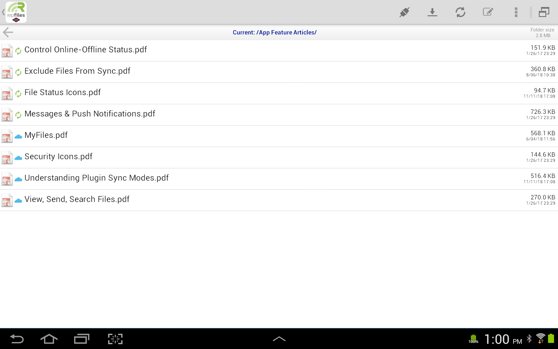Open the three-dot overflow menu

point(516,12)
